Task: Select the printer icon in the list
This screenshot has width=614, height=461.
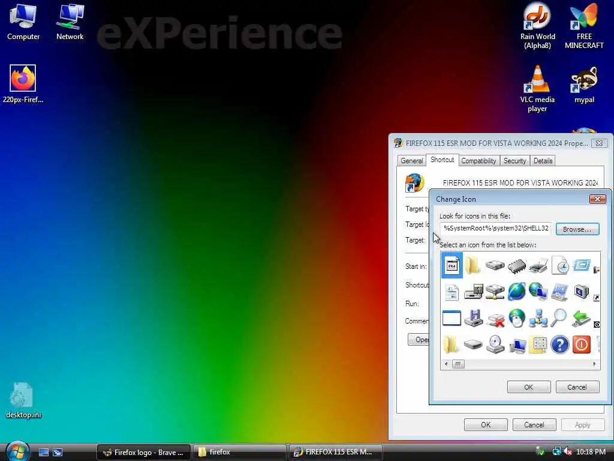Action: point(538,266)
